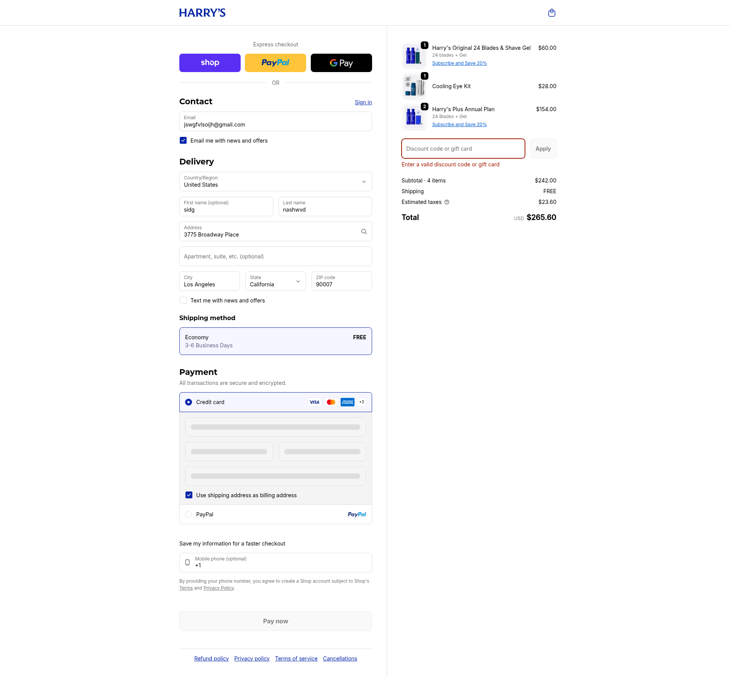Open the Refund policy link
The width and height of the screenshot is (730, 677).
click(211, 659)
